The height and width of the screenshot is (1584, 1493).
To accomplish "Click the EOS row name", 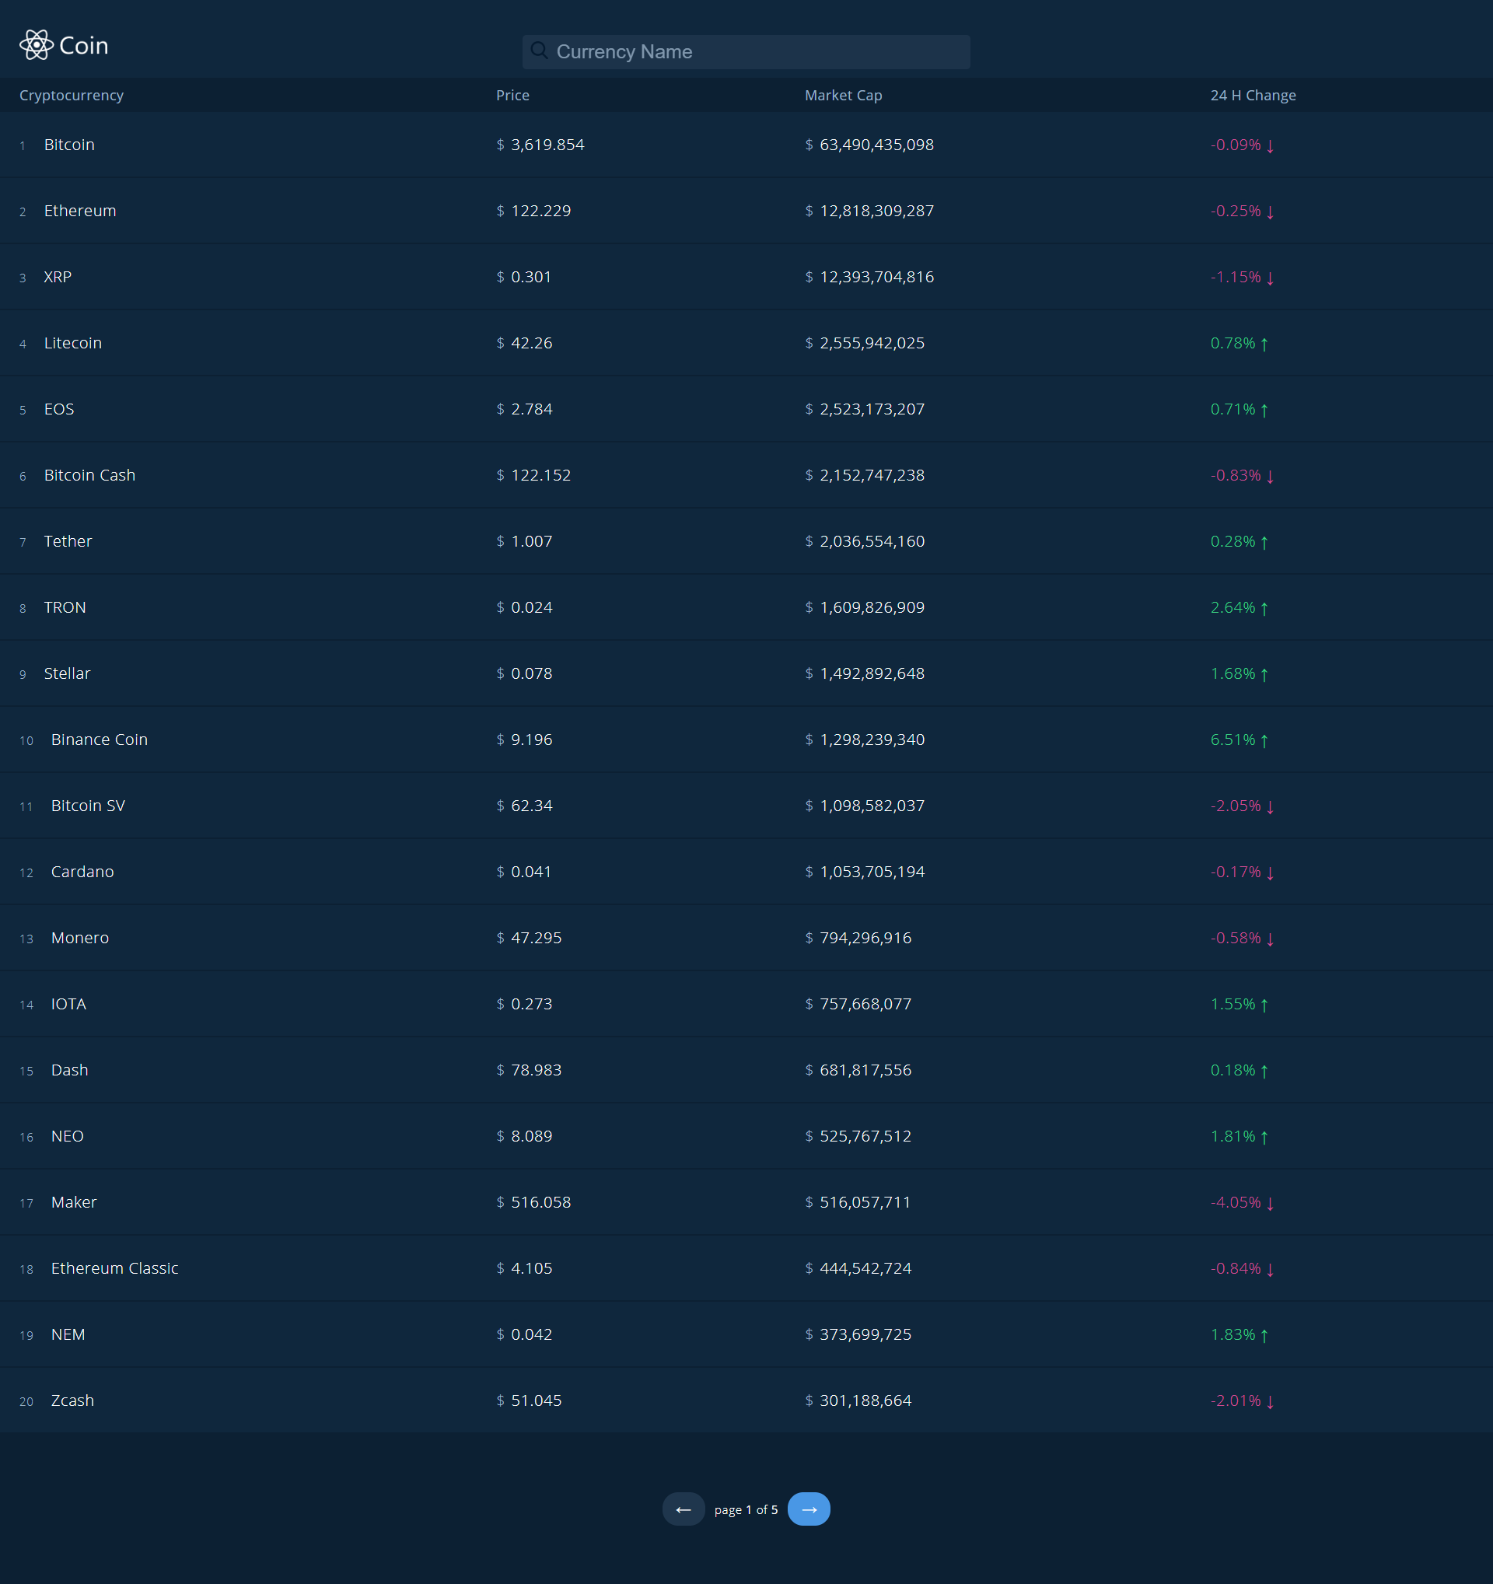I will click(59, 409).
